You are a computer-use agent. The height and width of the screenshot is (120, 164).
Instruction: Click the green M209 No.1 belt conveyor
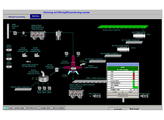point(123,27)
